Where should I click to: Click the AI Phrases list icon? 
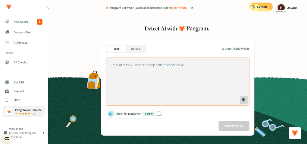[7, 42]
